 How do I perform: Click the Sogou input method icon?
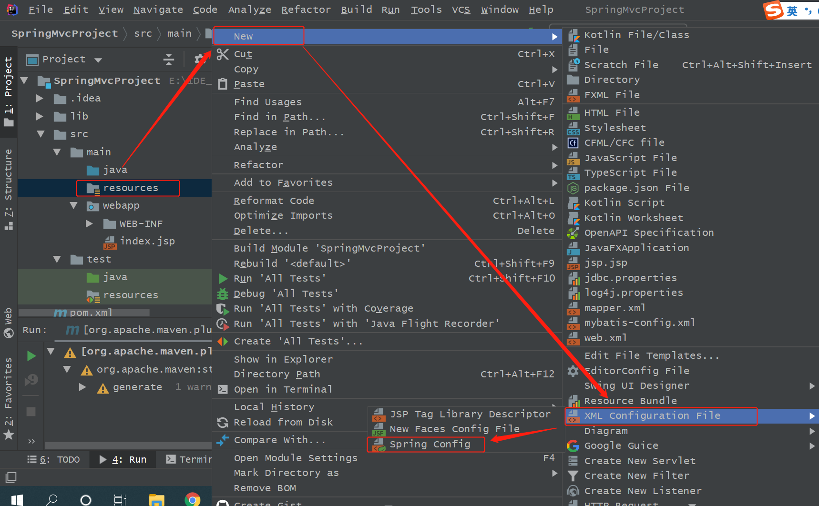tap(774, 10)
